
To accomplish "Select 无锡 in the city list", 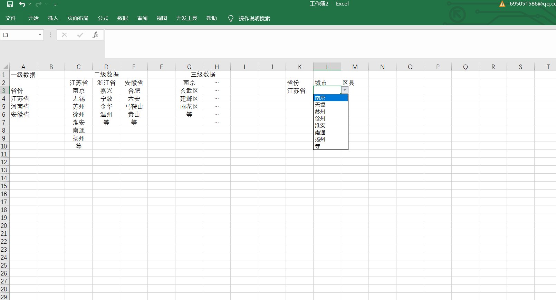I will (320, 105).
